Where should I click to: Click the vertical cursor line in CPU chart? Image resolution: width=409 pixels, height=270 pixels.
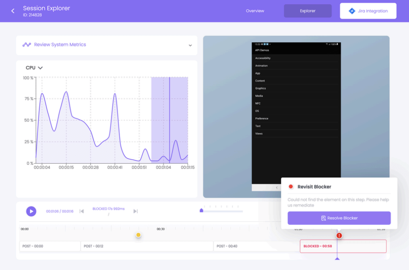pos(170,120)
